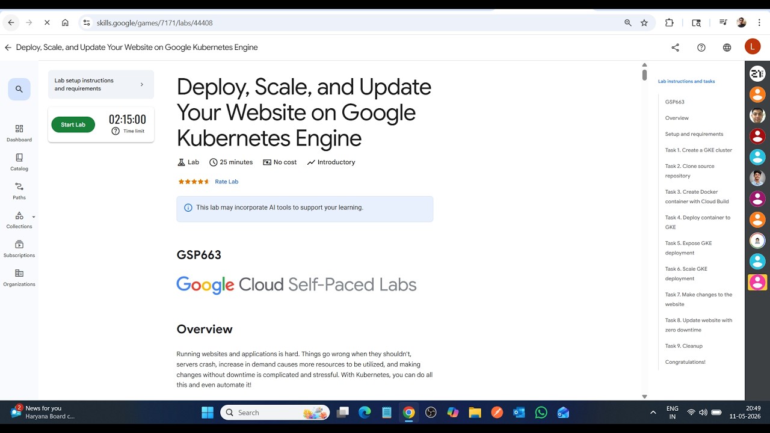Jump to Task 1. Create a GKE cluster
Viewport: 770px width, 433px height.
click(698, 150)
